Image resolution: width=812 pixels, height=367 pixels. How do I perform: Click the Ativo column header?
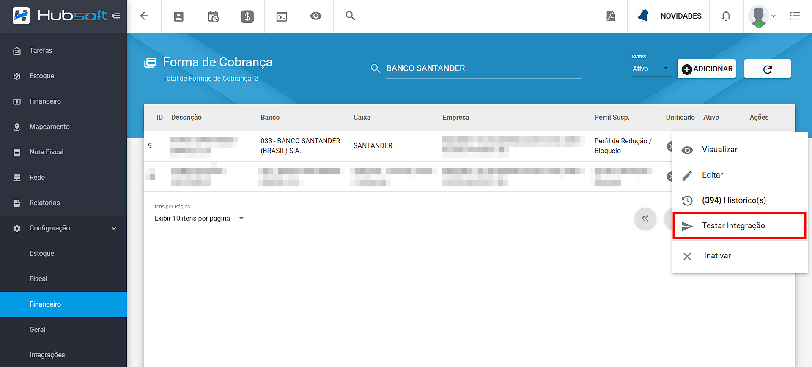[x=711, y=118]
